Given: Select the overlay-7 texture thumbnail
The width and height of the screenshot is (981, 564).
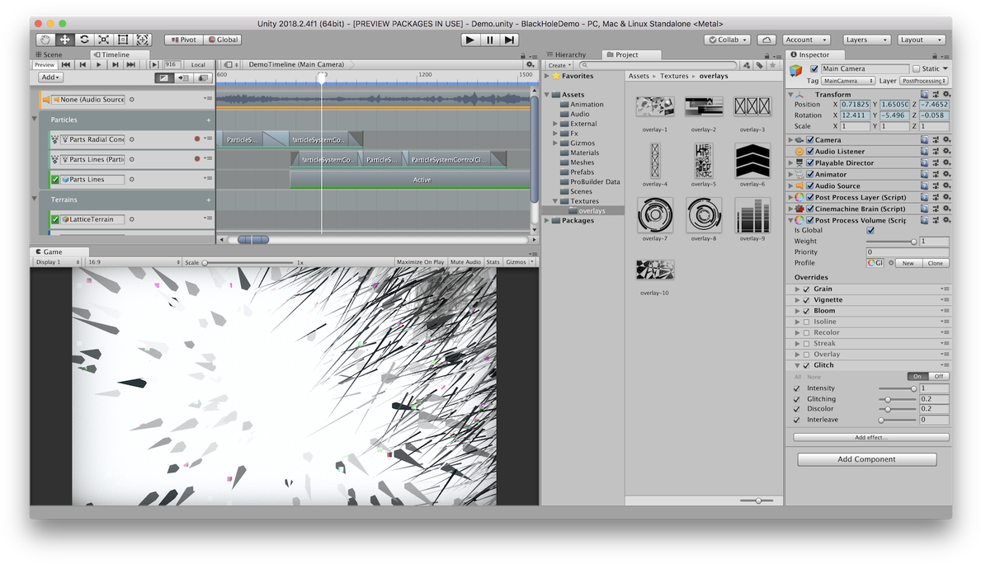Looking at the screenshot, I should tap(654, 215).
